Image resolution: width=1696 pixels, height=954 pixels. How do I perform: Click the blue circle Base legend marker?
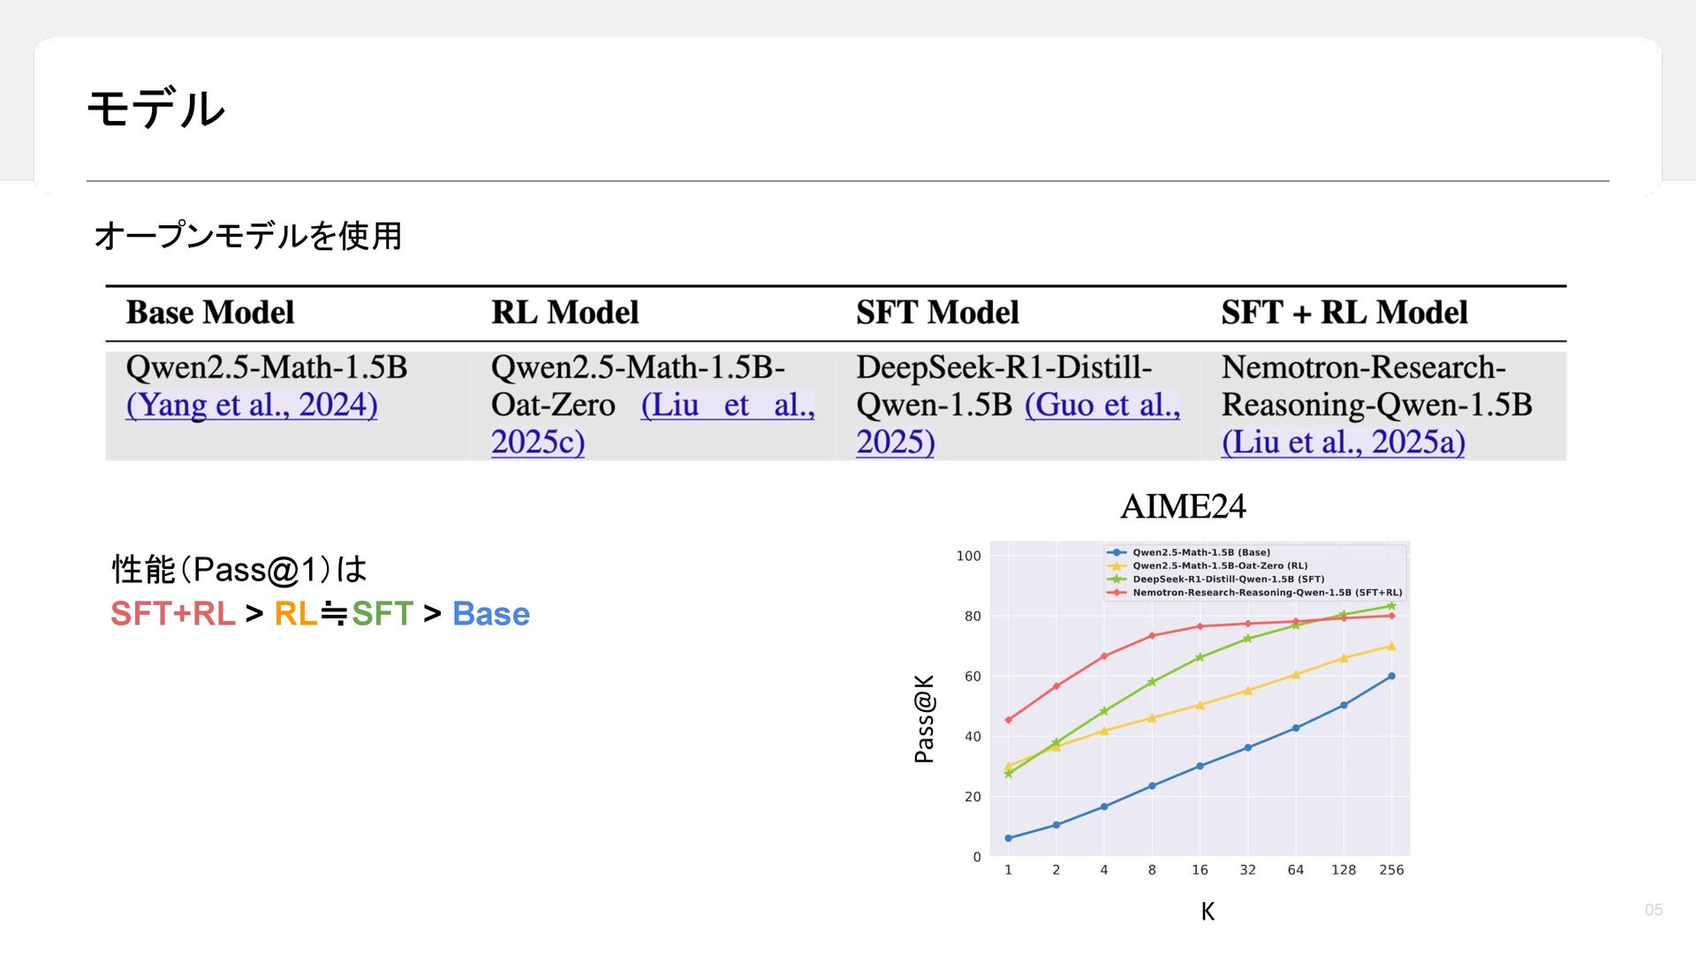pos(1117,552)
